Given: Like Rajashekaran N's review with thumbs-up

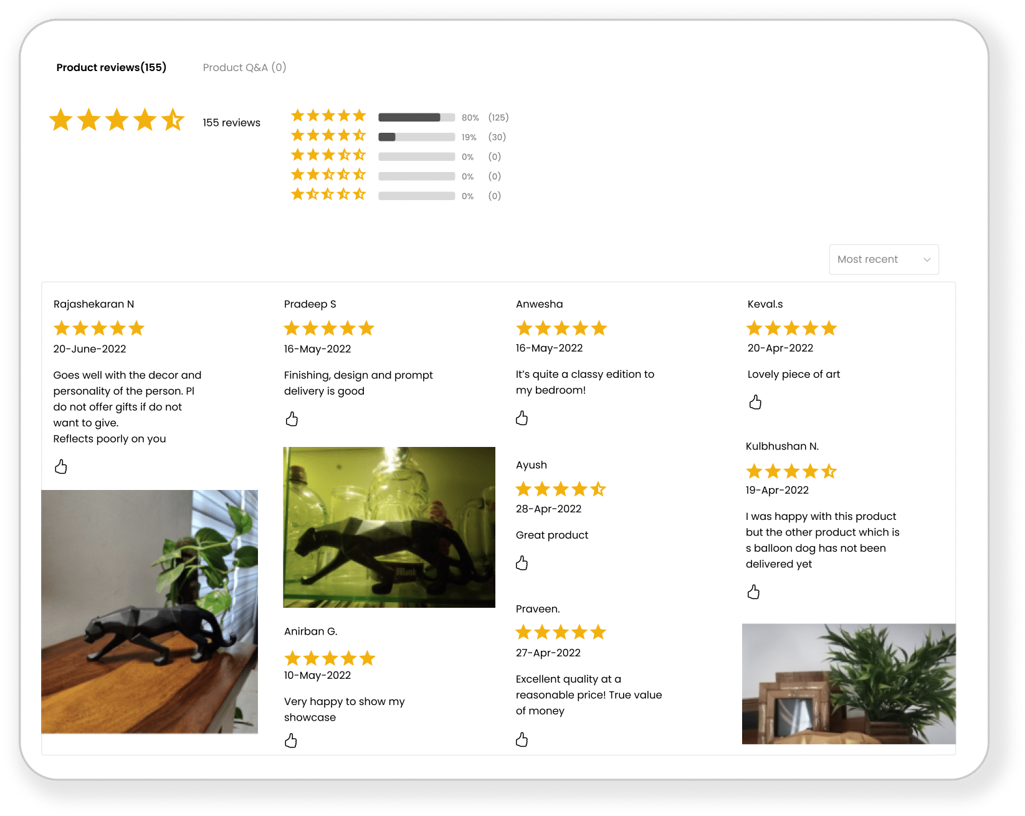Looking at the screenshot, I should pyautogui.click(x=61, y=466).
